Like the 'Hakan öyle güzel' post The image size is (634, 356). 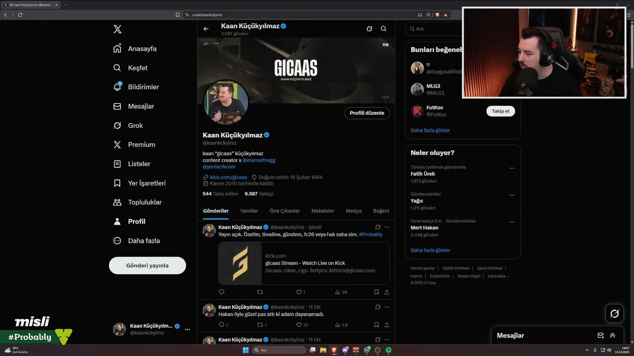pyautogui.click(x=299, y=325)
